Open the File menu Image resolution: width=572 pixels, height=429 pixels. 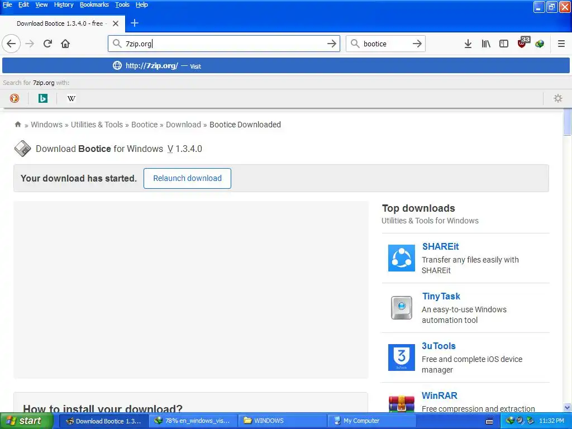(7, 4)
